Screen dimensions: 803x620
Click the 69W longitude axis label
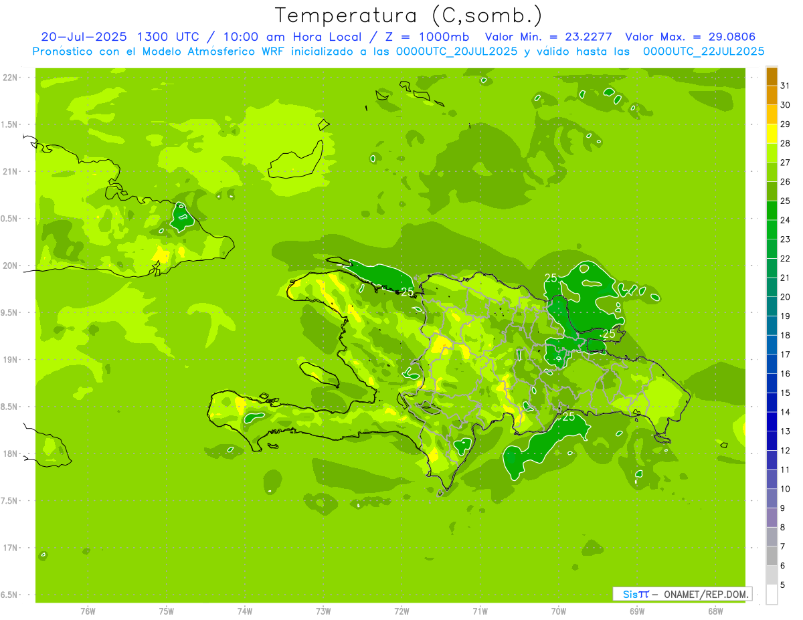click(x=636, y=611)
